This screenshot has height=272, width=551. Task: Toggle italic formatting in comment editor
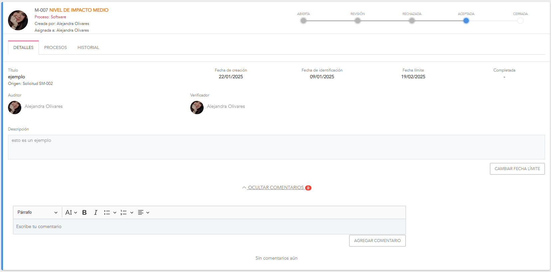[95, 212]
